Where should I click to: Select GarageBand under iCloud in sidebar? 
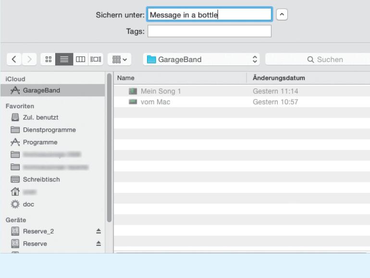[x=53, y=90]
